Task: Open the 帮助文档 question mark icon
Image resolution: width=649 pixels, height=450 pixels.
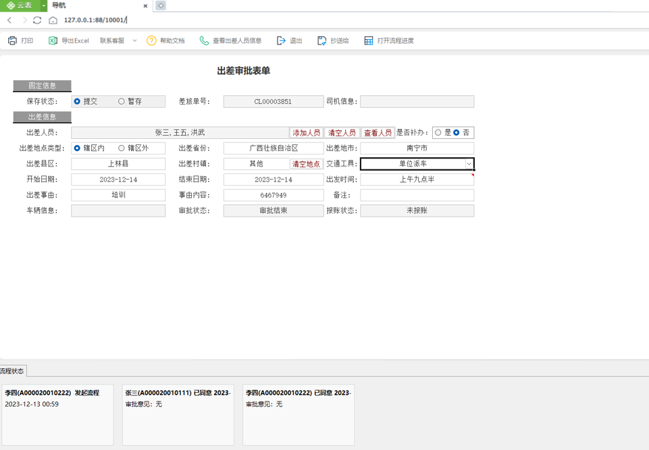Action: (x=151, y=40)
